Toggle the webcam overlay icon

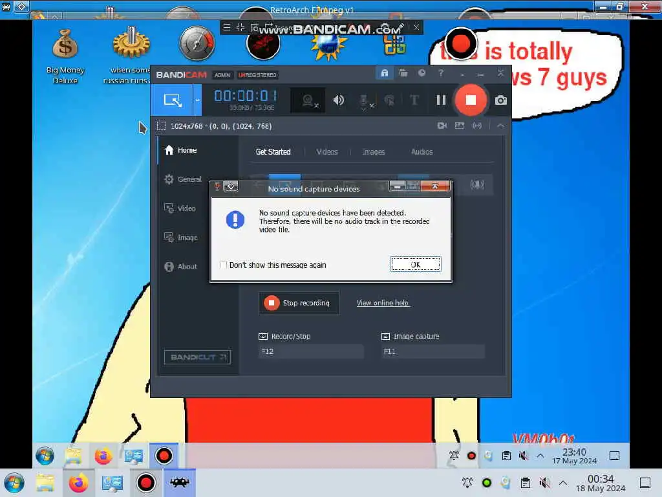[308, 100]
